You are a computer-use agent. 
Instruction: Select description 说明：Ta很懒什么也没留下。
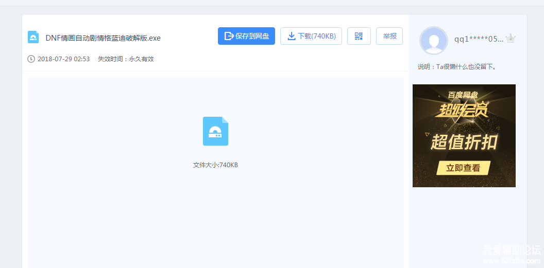tap(457, 67)
